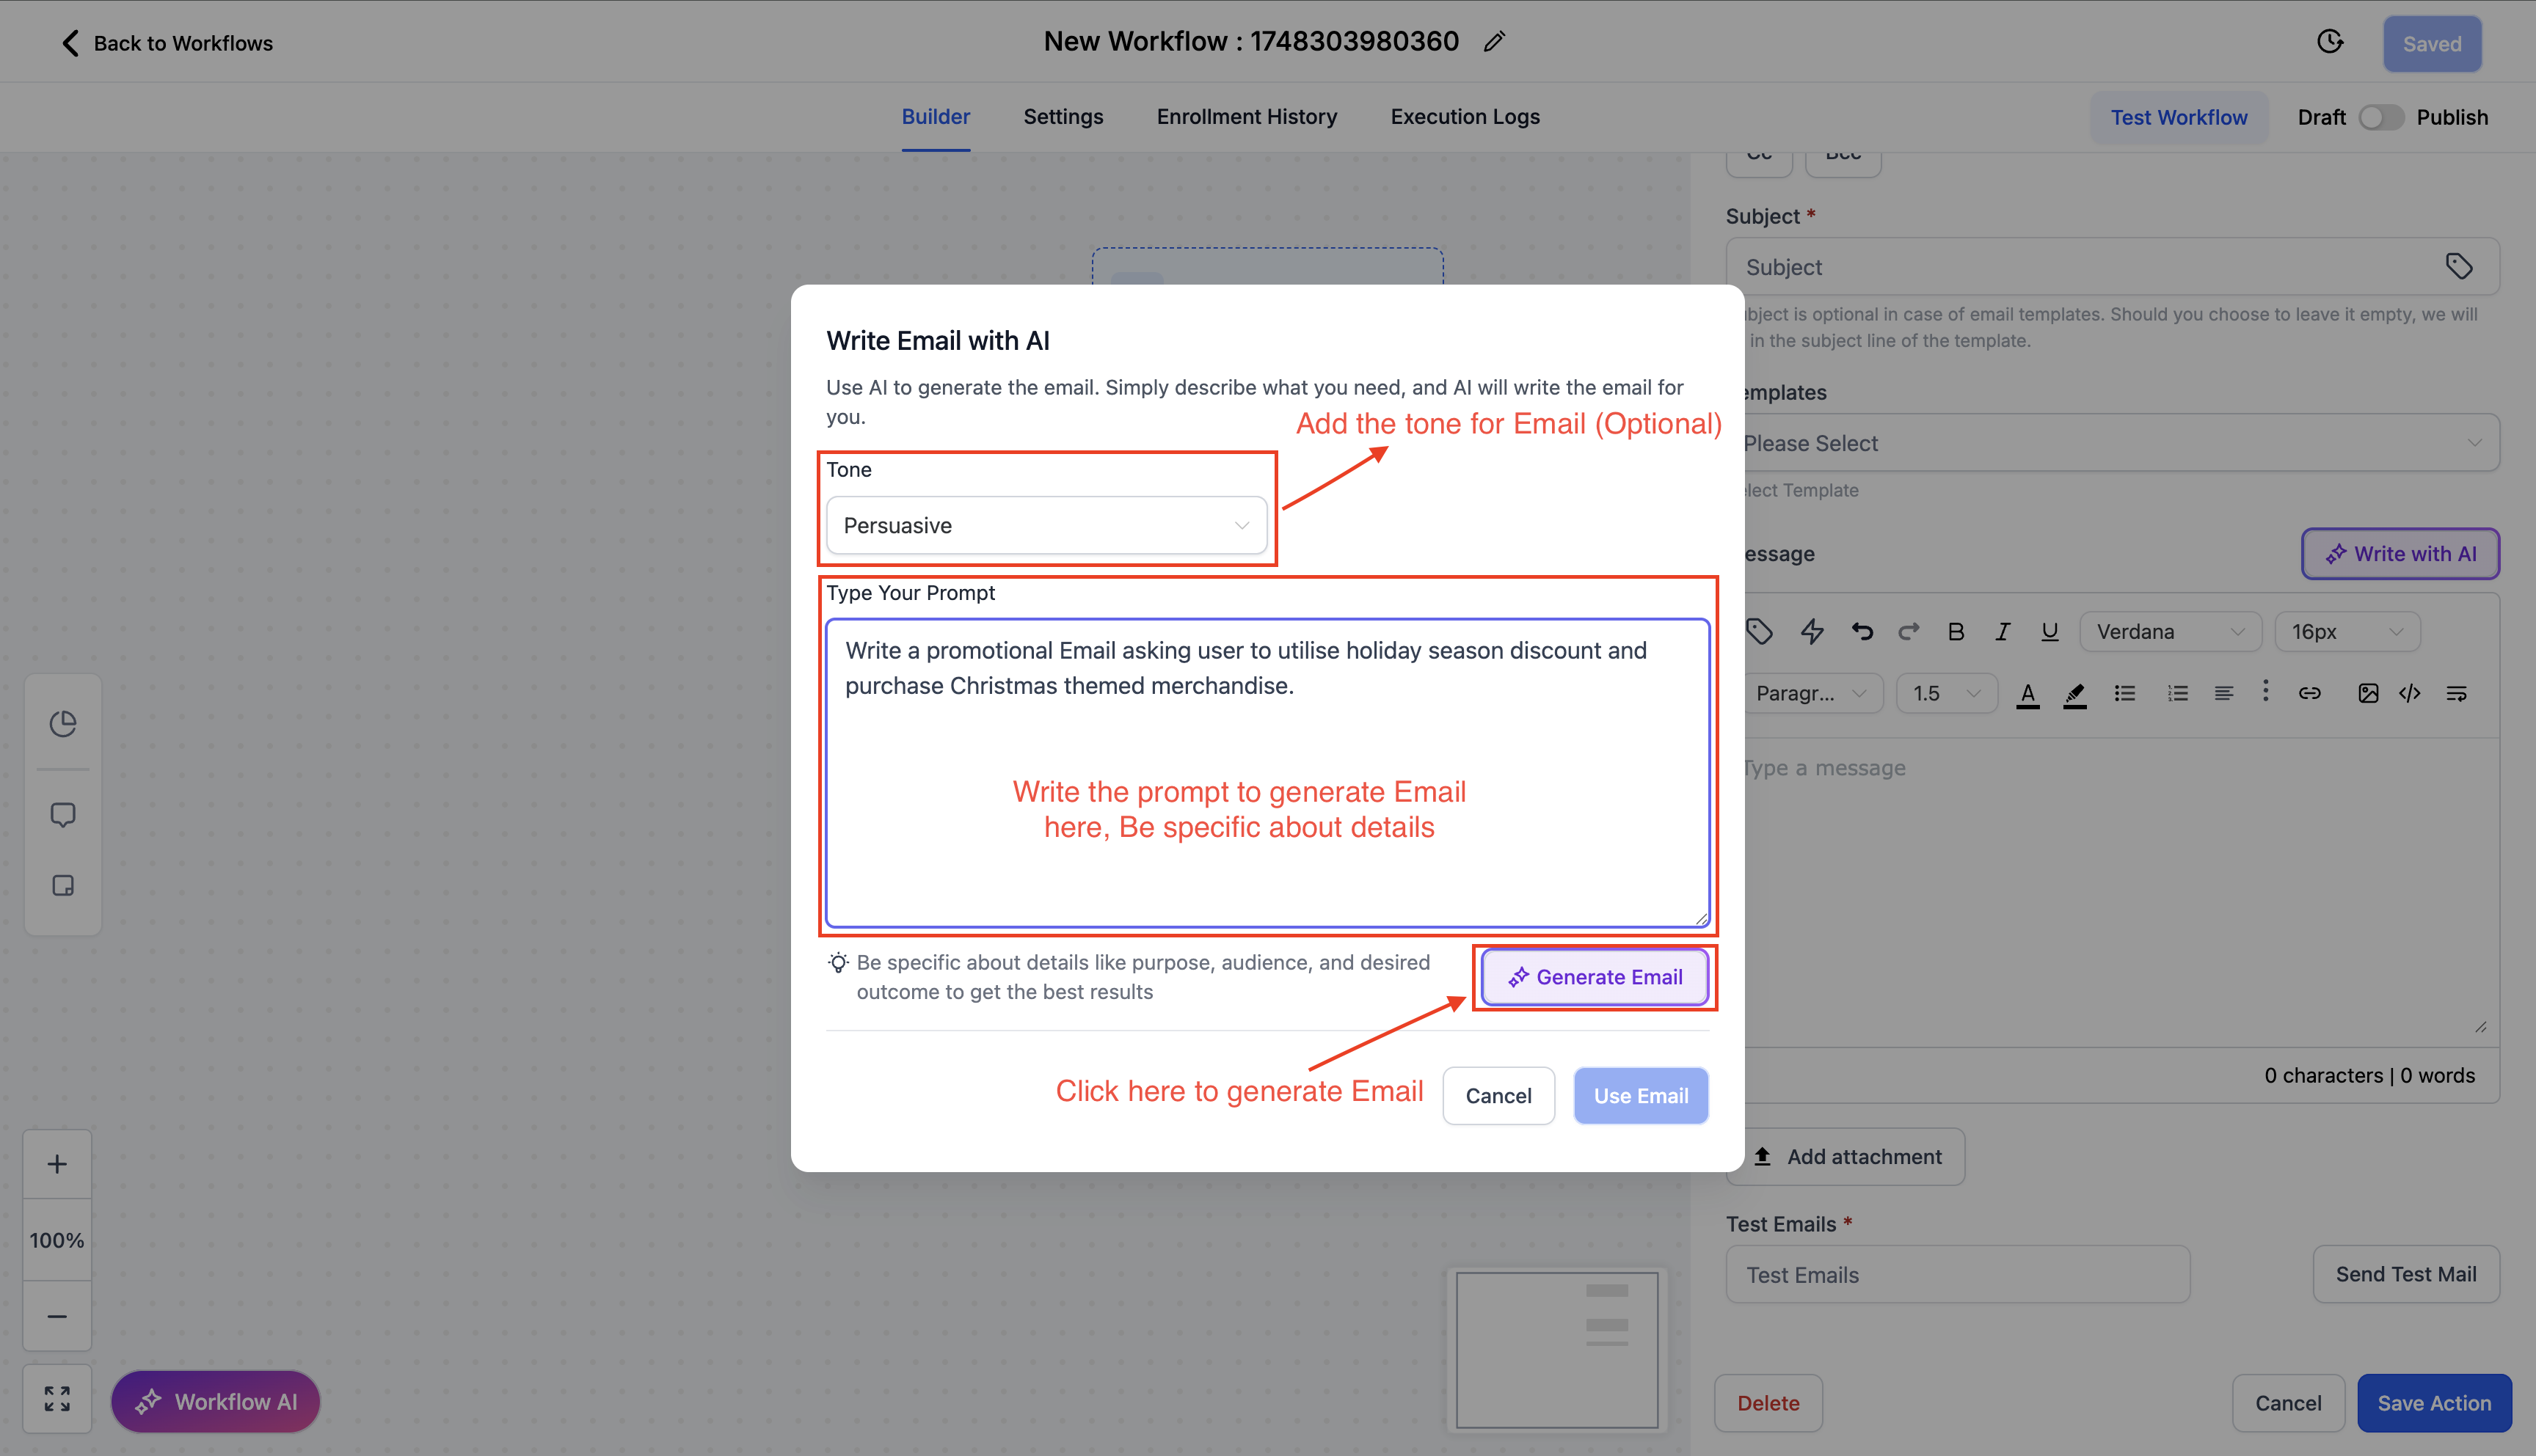Screen dimensions: 2536x1456
Task: Open the Execution Logs tab
Action: click(1465, 117)
